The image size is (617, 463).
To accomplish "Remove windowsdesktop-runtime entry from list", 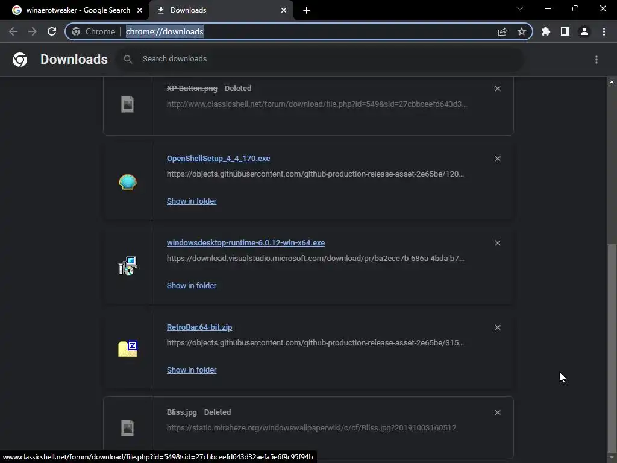I will point(497,243).
